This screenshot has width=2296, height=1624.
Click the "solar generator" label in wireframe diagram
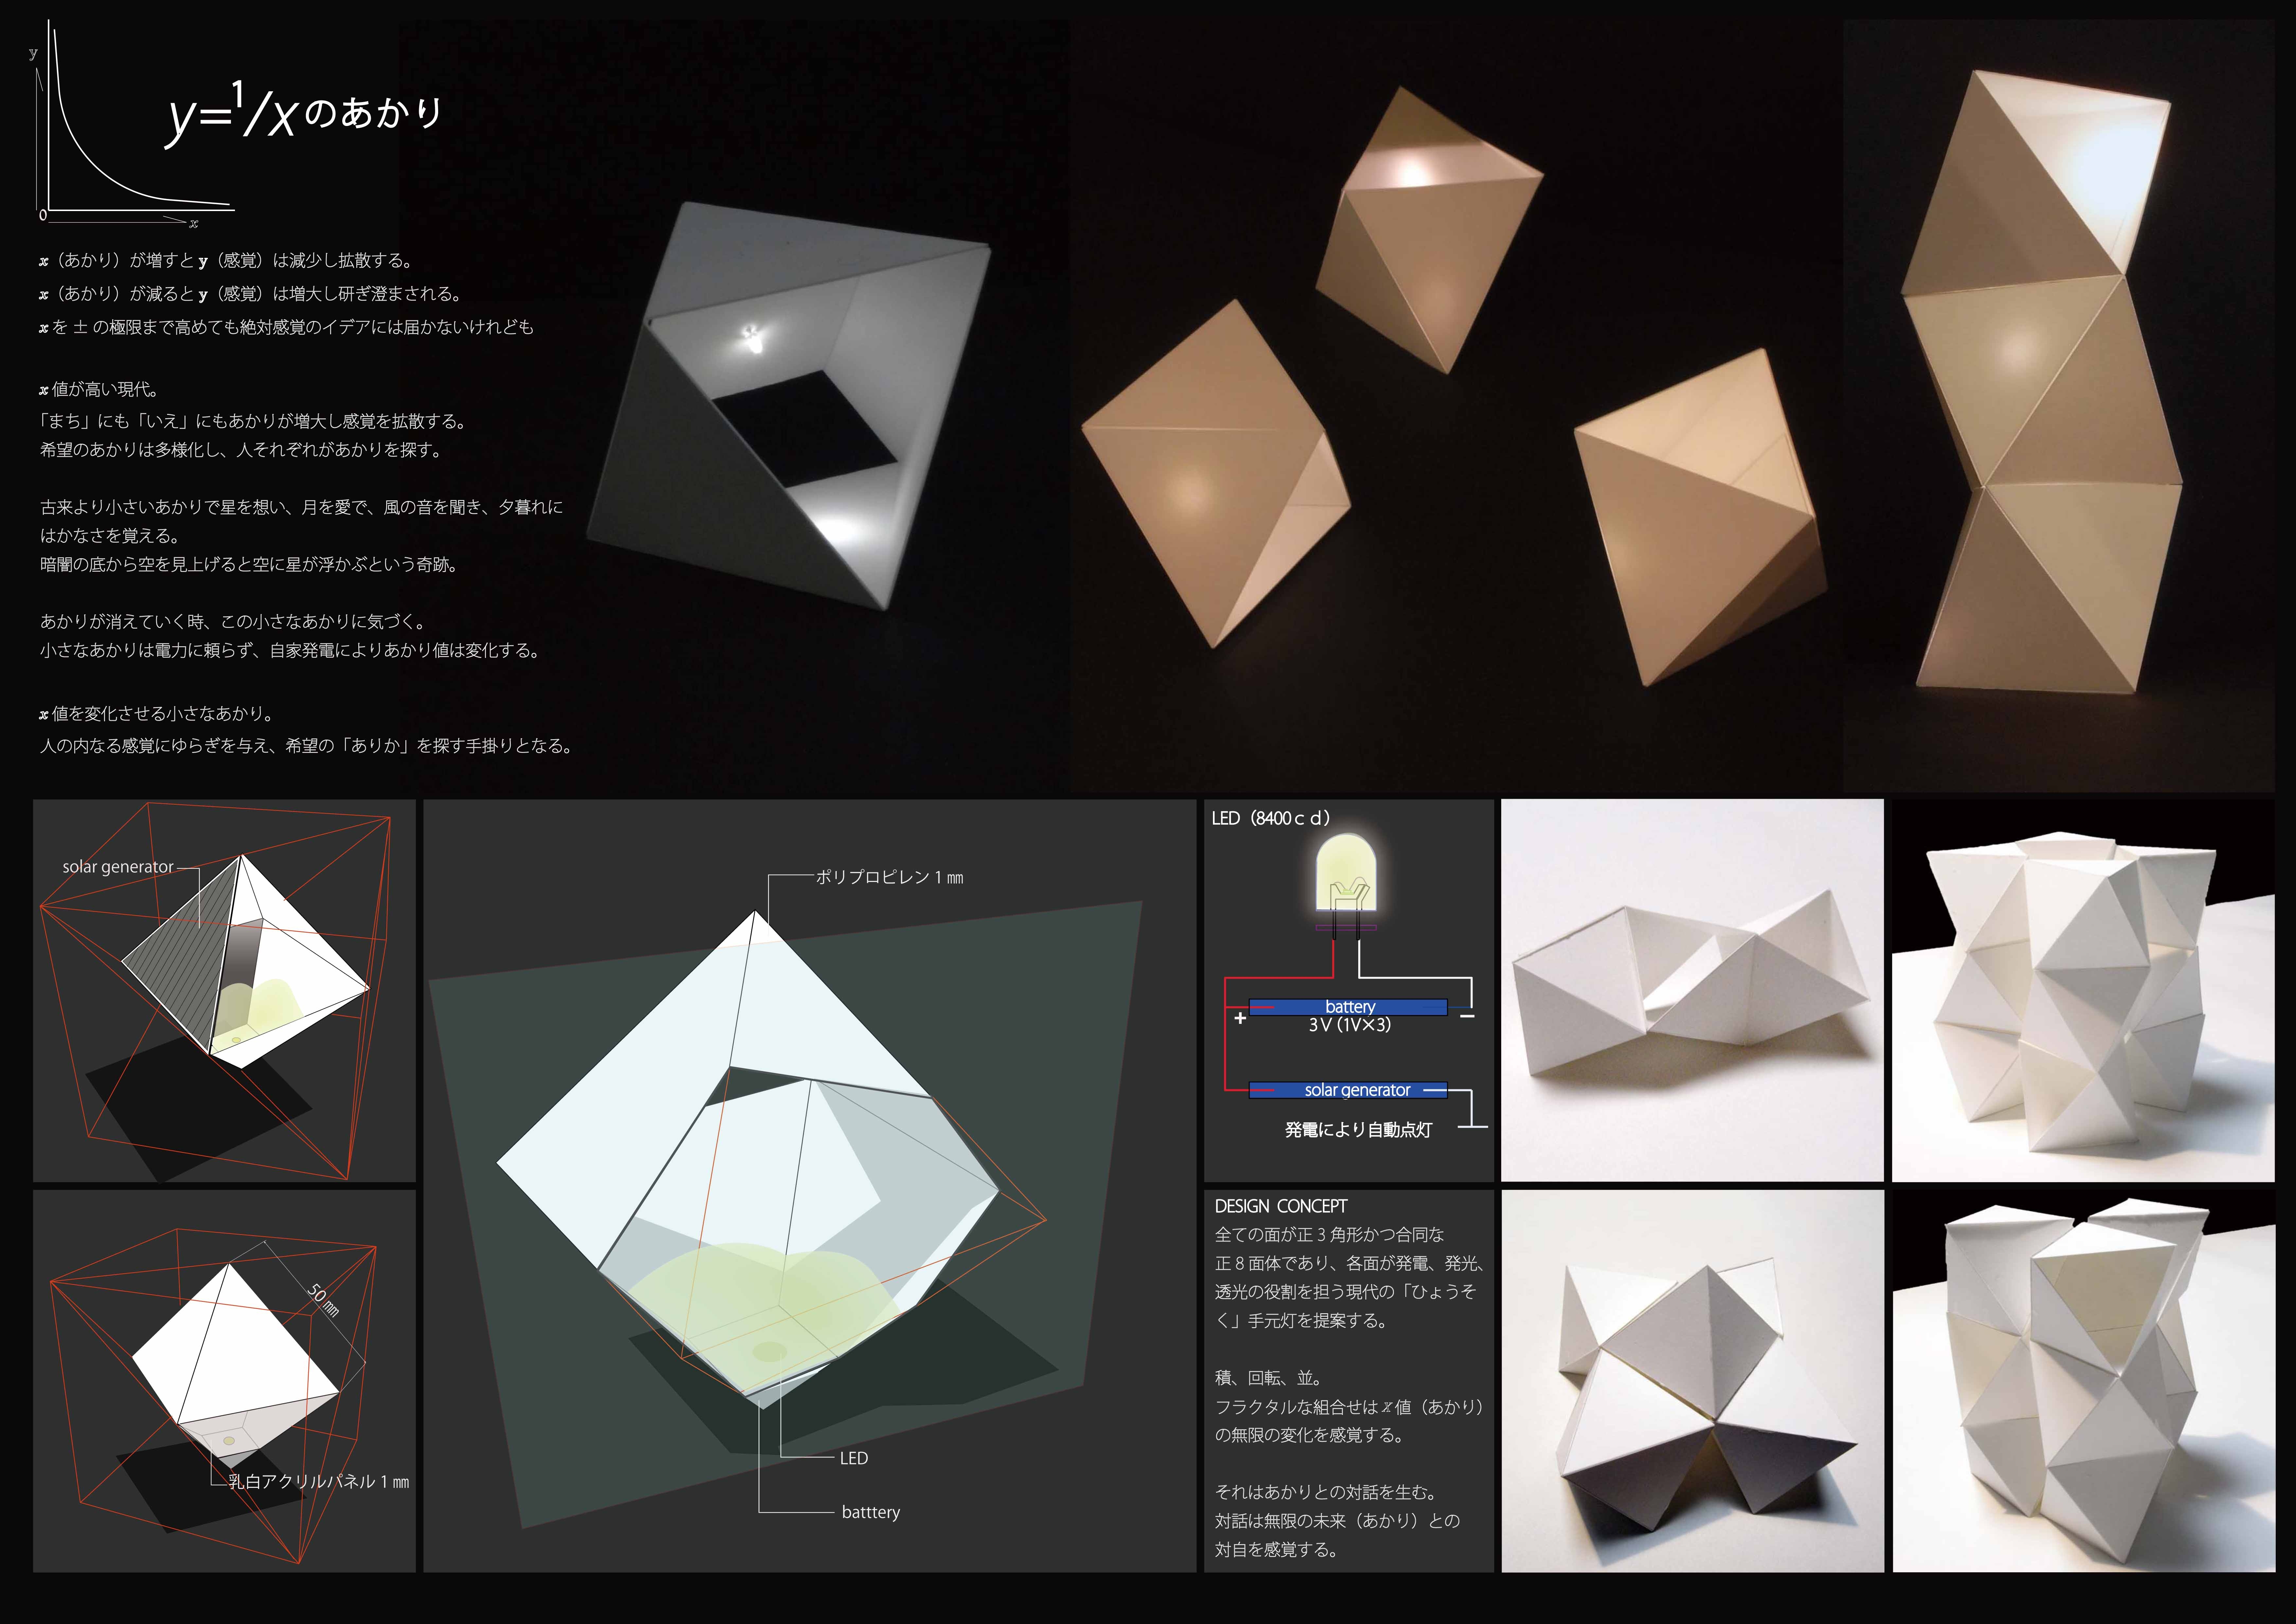118,867
